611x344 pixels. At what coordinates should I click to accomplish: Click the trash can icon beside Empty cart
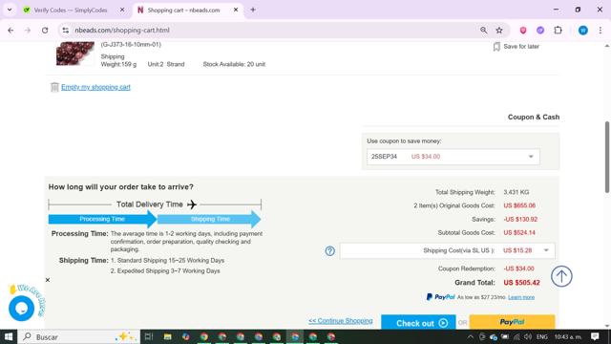click(54, 87)
